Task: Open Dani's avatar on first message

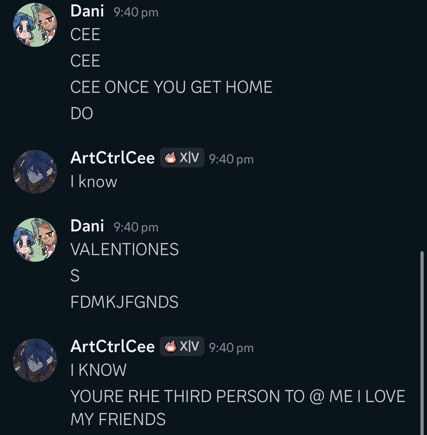Action: coord(35,25)
